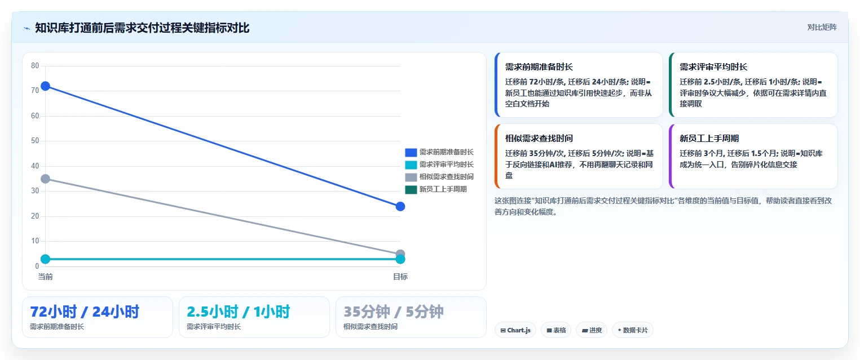Toggle the 新员工上手周期 green legend swatch

pyautogui.click(x=411, y=189)
